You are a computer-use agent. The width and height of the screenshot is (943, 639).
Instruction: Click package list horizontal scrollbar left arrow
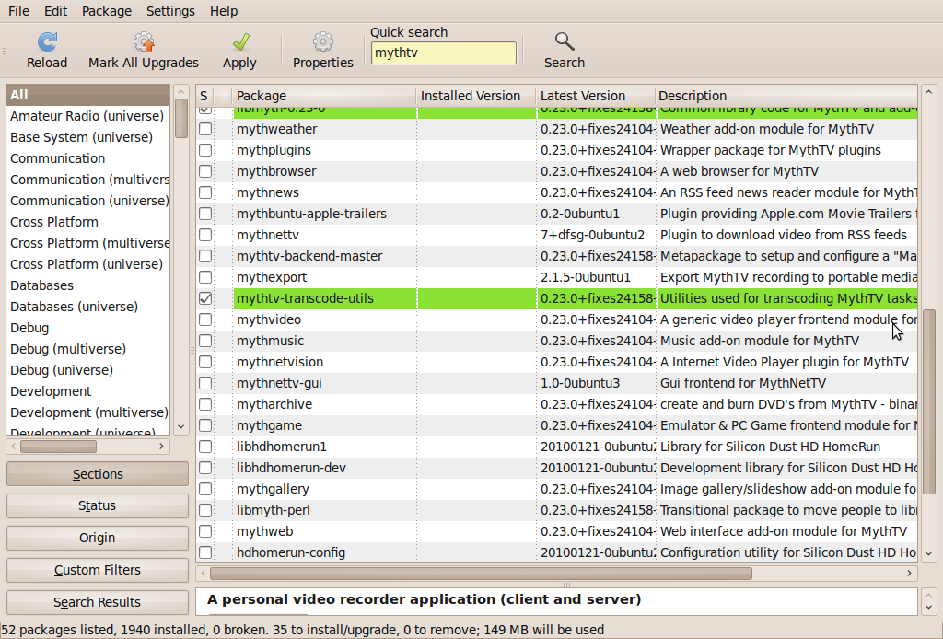[x=204, y=574]
